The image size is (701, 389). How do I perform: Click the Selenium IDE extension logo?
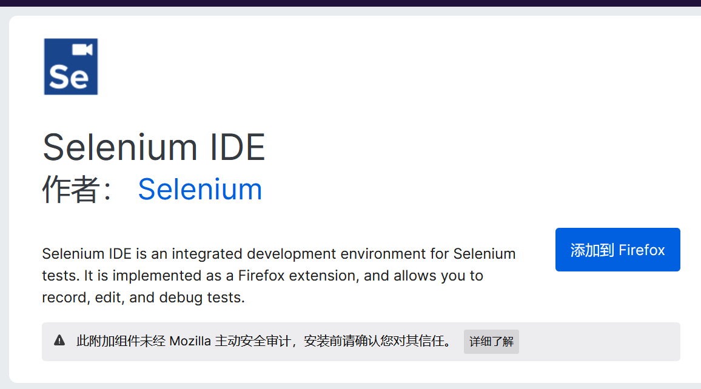pyautogui.click(x=70, y=67)
